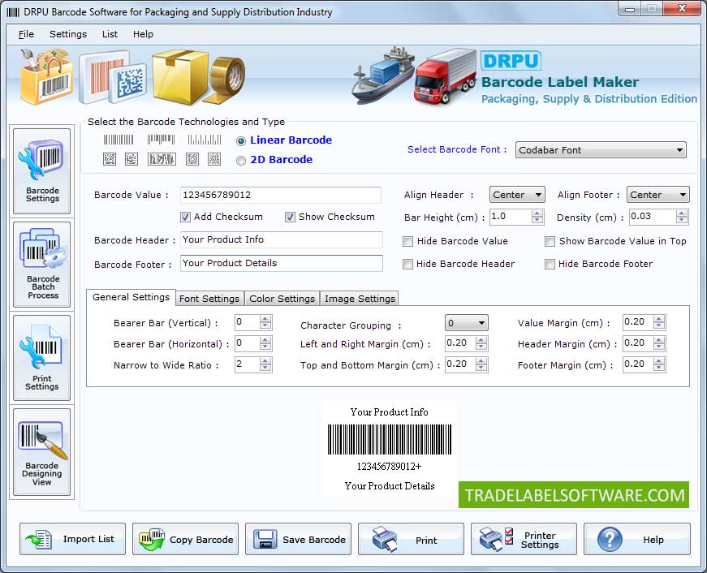The width and height of the screenshot is (707, 573).
Task: Click the Header Margin stepper
Action: click(659, 343)
